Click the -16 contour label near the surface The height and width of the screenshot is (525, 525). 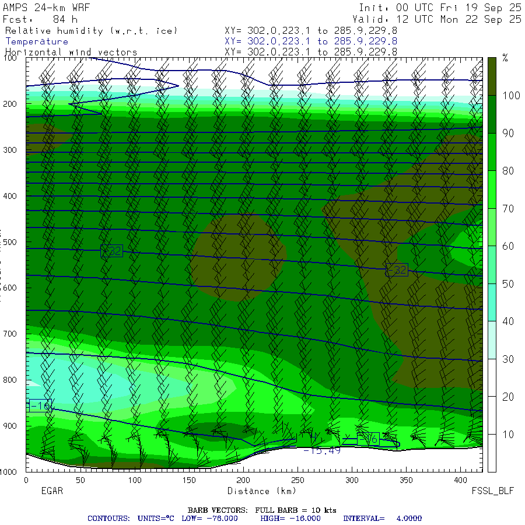coord(368,439)
